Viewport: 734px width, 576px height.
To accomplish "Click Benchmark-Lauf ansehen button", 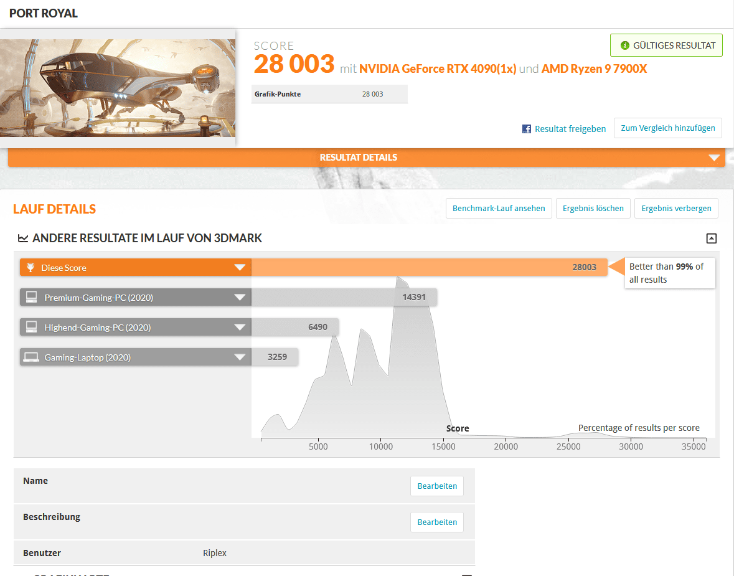I will point(499,209).
